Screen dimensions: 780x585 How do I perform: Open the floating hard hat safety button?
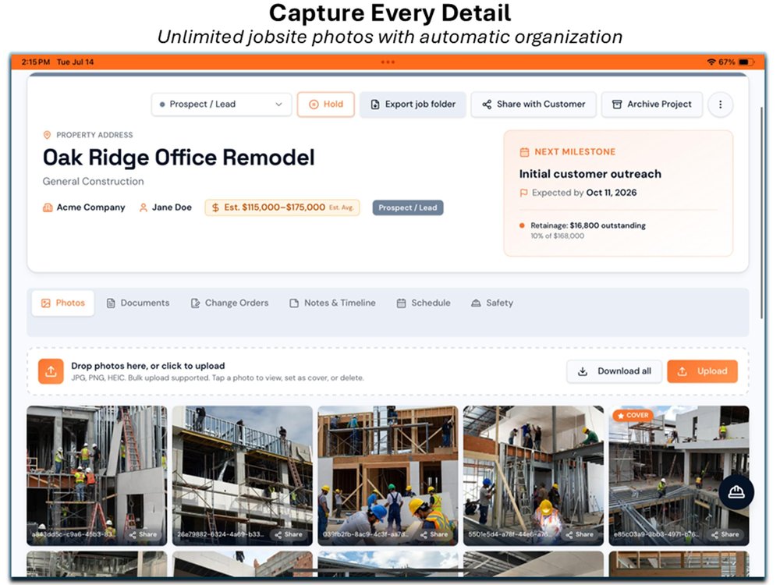736,492
